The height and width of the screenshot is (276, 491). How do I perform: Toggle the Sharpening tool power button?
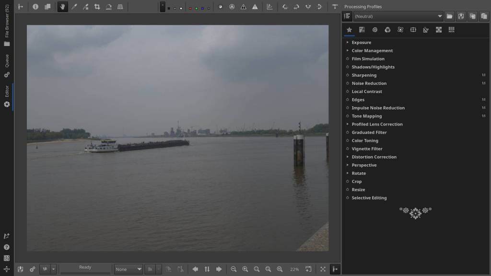tap(348, 75)
